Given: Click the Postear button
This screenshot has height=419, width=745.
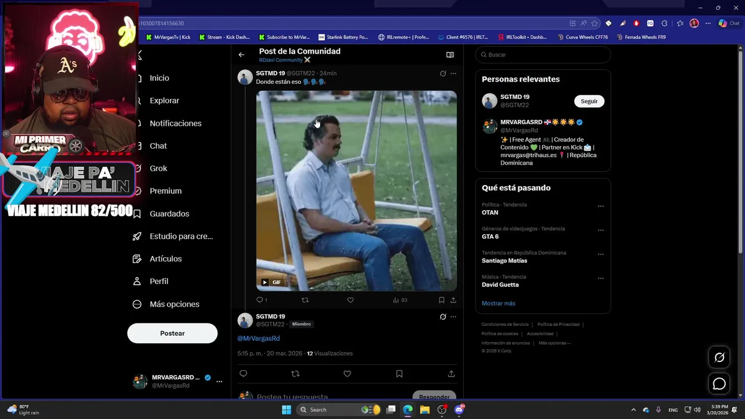Looking at the screenshot, I should [x=172, y=333].
